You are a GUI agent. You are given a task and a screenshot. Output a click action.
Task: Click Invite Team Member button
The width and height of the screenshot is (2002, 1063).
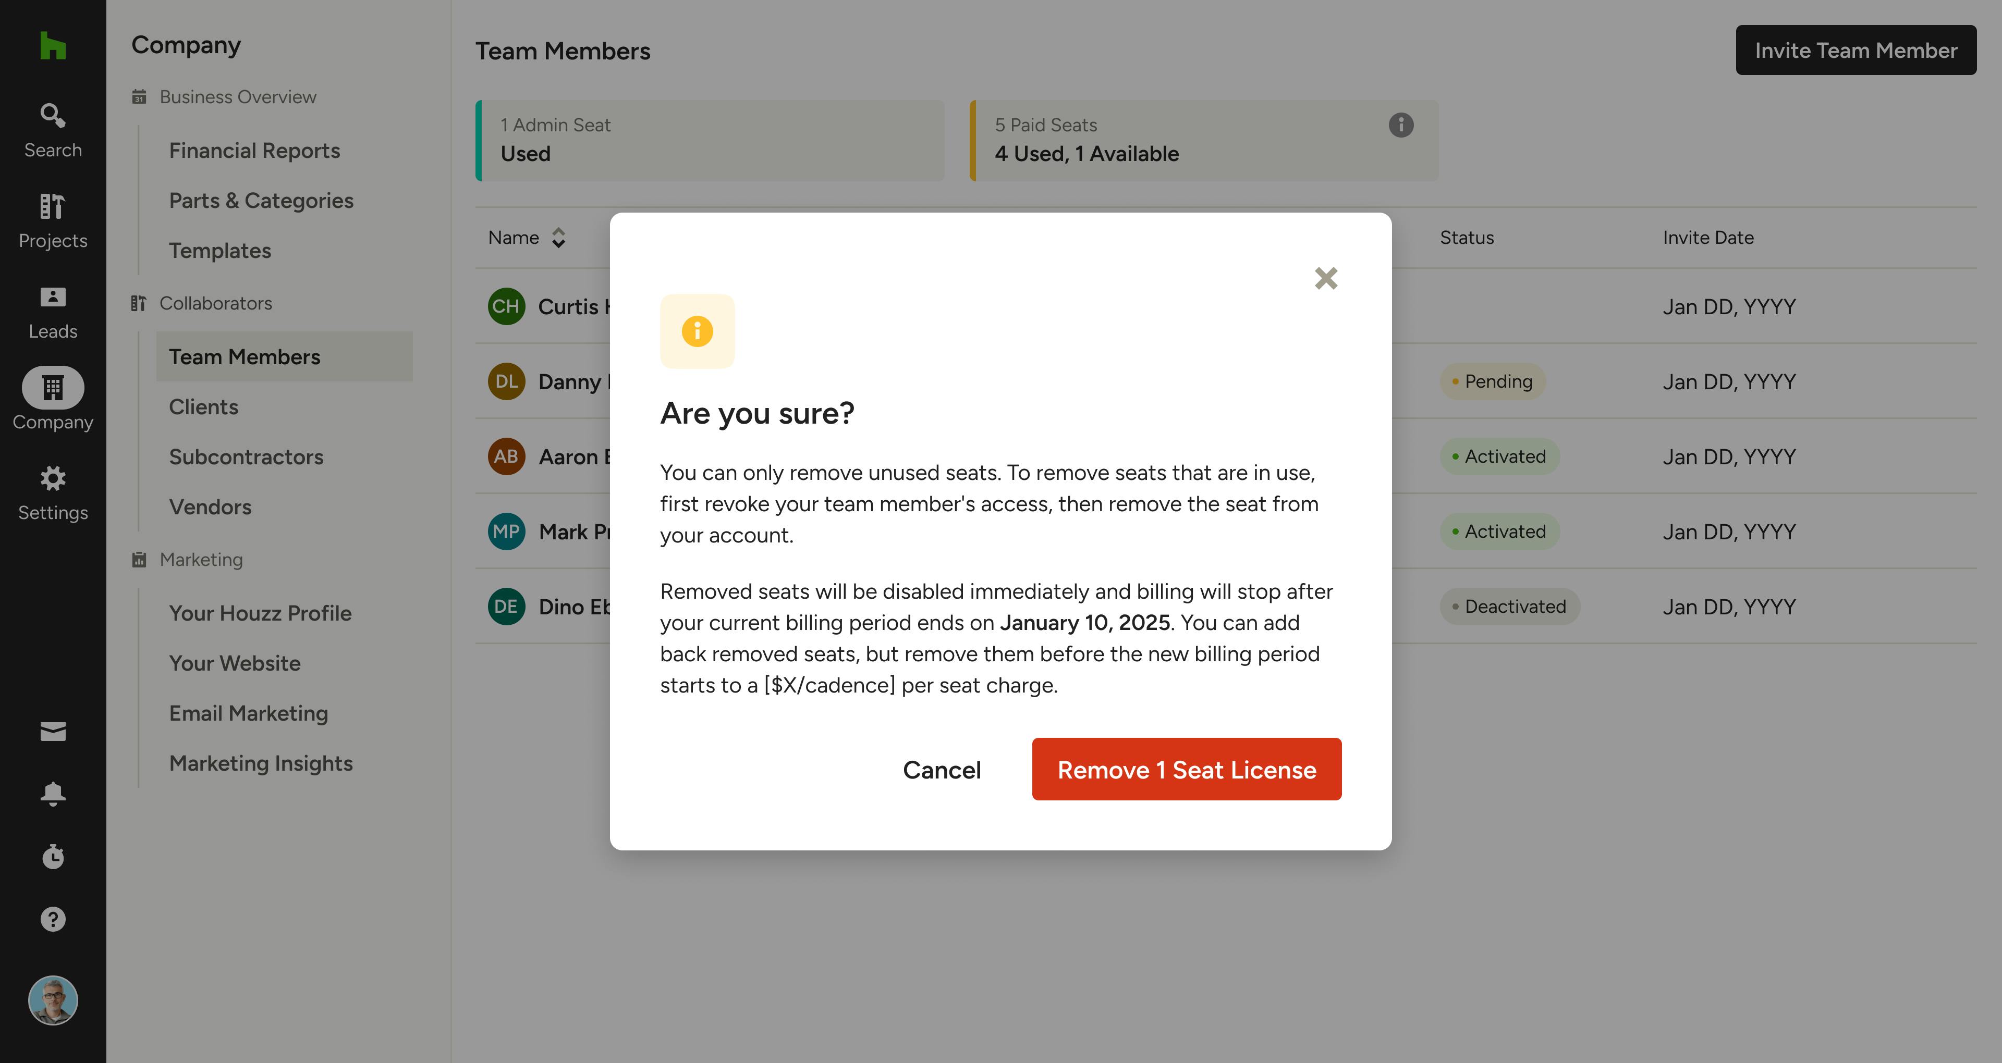point(1855,51)
